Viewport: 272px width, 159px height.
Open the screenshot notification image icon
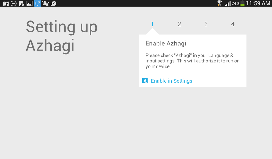29,3
